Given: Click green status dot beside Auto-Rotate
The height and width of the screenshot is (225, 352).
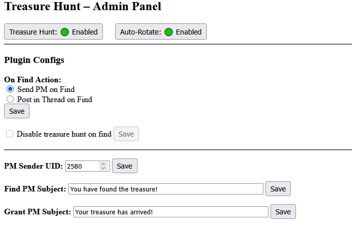Looking at the screenshot, I should (x=169, y=32).
